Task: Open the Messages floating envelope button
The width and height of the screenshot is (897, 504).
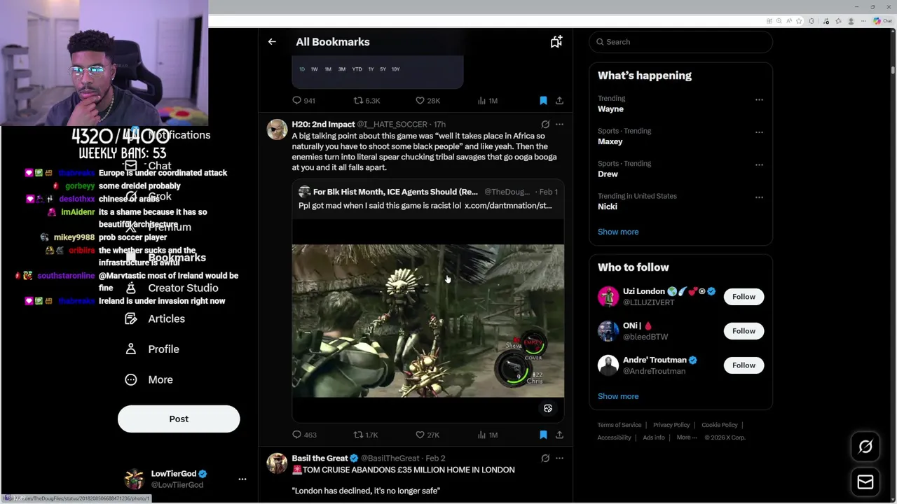Action: coord(865,482)
